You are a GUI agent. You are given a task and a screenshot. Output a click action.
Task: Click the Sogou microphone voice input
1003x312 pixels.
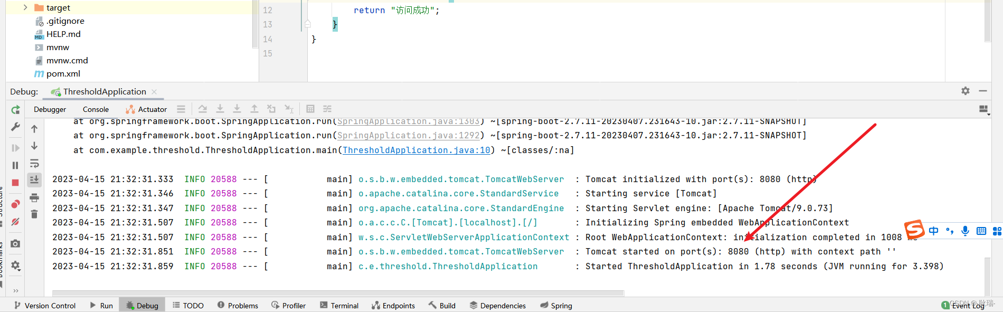965,231
